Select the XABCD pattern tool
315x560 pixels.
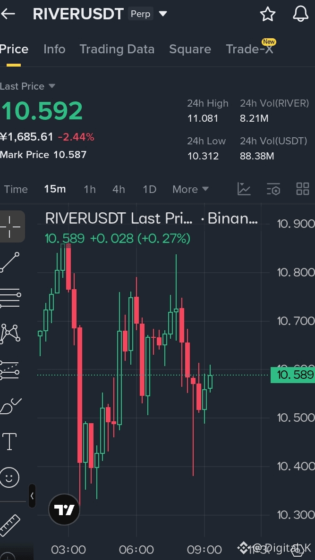point(9,334)
